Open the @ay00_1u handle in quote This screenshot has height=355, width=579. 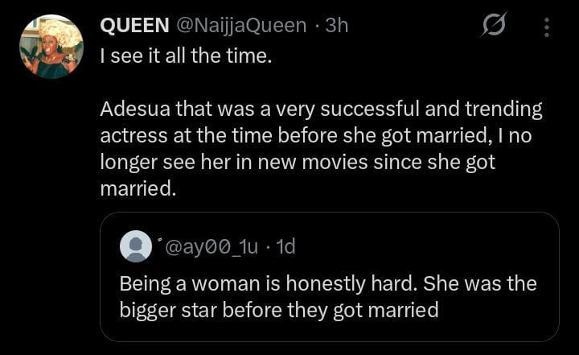click(x=212, y=246)
